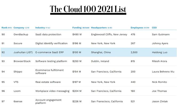Image resolution: width=177 pixels, height=110 pixels.
Task: Click CEO name Haidong Luo
Action: pos(160,52)
